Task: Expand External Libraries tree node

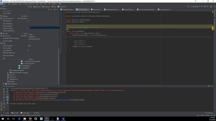Action: tap(3, 84)
